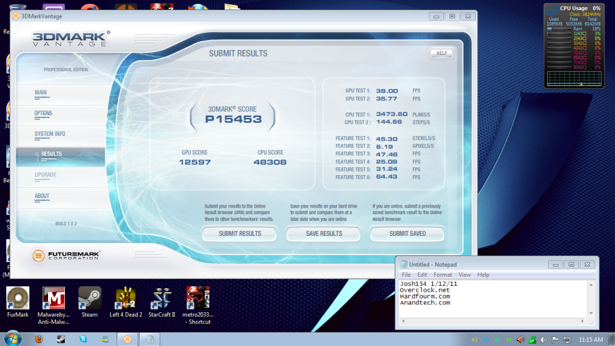Click Feature Test 6 value 64.43

[387, 177]
